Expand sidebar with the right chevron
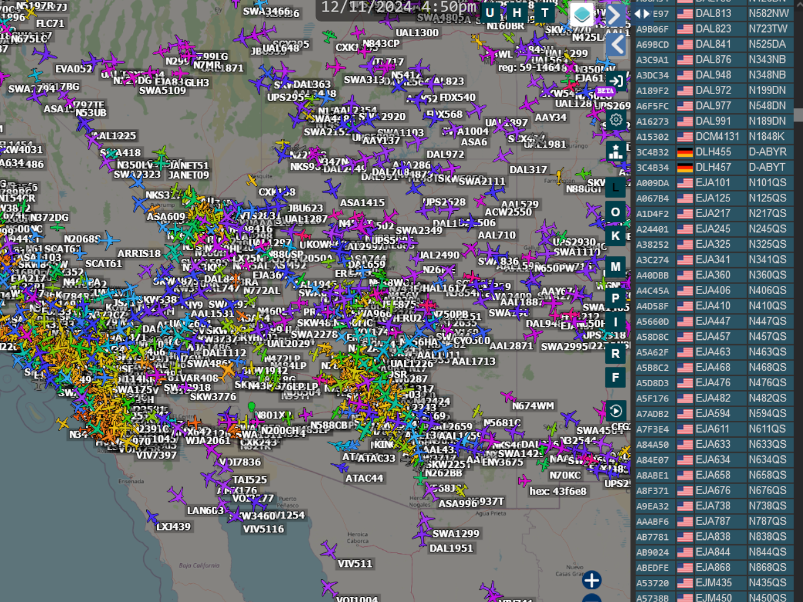This screenshot has width=803, height=602. pos(615,15)
